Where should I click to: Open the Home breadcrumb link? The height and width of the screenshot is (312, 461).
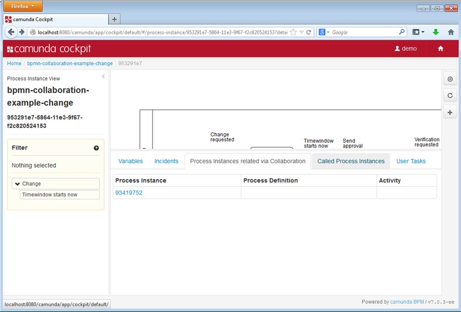tap(14, 63)
